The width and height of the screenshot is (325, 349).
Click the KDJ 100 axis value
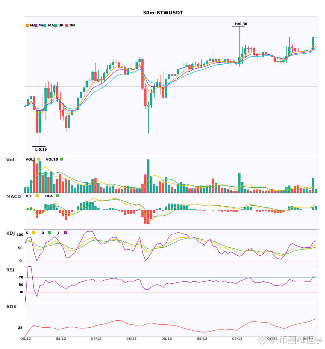[20, 235]
